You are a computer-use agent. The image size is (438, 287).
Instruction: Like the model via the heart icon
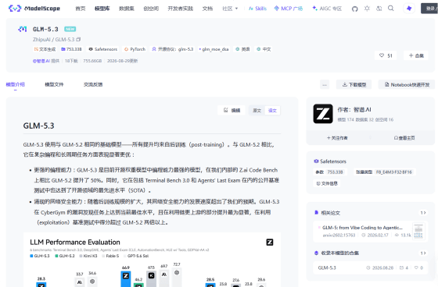(382, 55)
